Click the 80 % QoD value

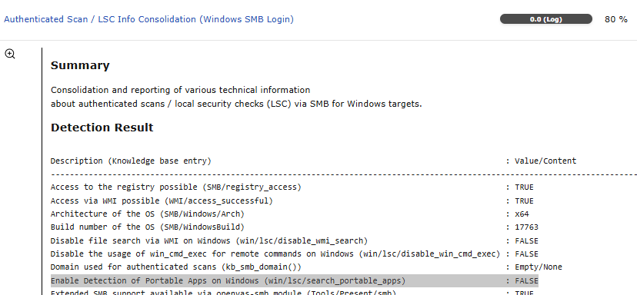616,19
